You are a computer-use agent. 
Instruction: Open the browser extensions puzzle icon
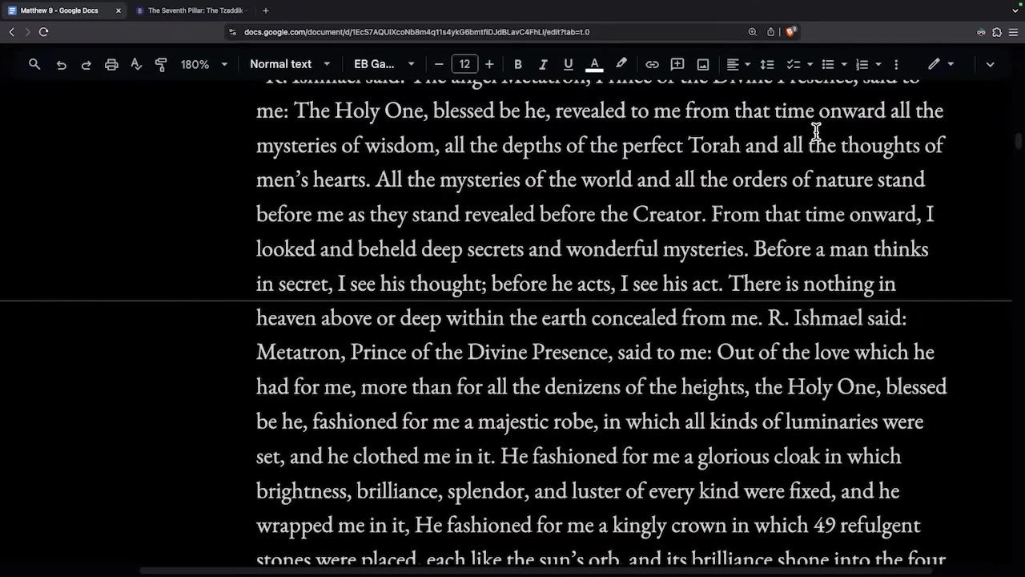pos(997,32)
